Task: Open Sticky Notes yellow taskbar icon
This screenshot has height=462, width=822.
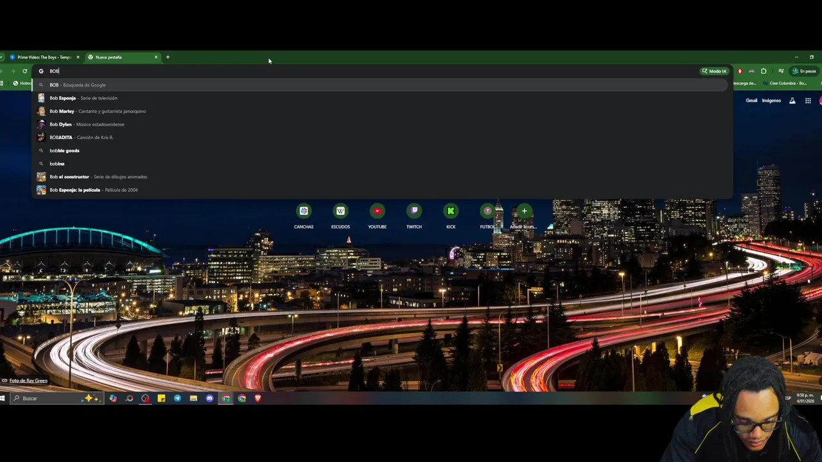Action: [x=161, y=398]
